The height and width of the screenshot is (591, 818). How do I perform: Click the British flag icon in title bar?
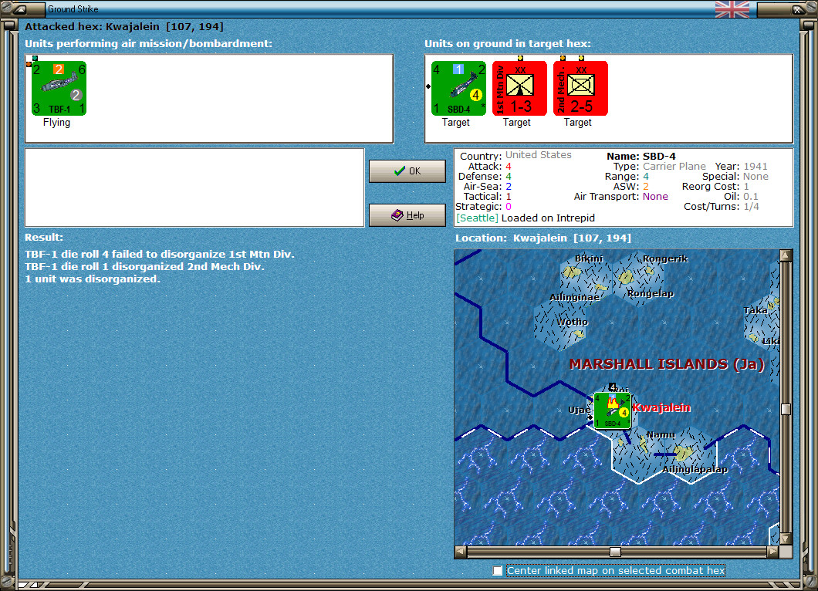pyautogui.click(x=732, y=8)
